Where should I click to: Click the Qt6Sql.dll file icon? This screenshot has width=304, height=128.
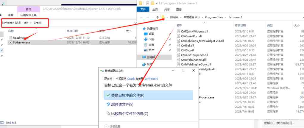click(179, 45)
